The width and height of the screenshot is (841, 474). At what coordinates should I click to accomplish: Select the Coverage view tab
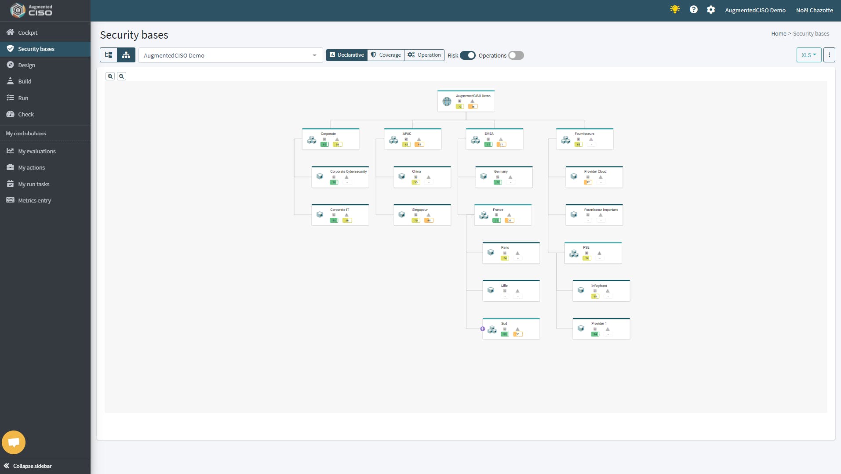(x=386, y=55)
